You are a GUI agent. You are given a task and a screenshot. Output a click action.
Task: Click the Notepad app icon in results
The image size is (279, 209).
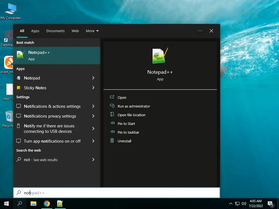tap(19, 78)
